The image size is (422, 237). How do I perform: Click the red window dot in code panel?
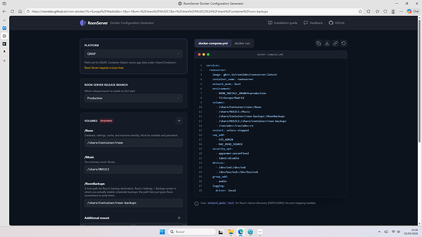click(x=199, y=54)
